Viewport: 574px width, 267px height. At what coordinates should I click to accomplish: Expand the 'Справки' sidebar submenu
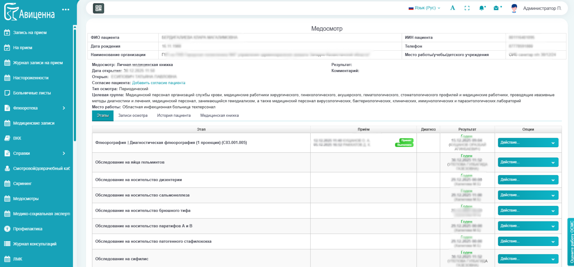(x=64, y=153)
